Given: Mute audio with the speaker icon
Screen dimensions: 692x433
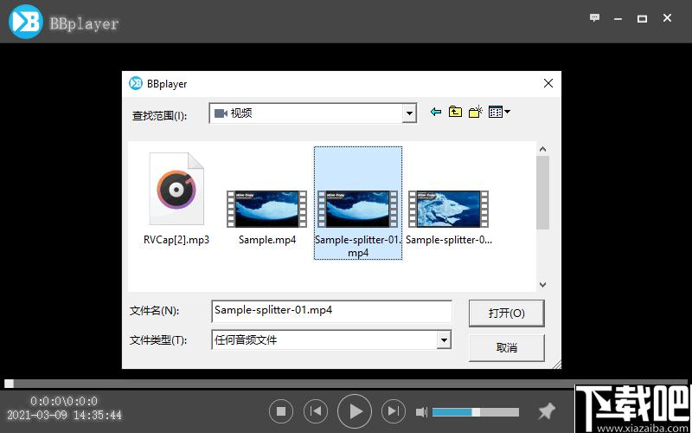Looking at the screenshot, I should (x=421, y=412).
